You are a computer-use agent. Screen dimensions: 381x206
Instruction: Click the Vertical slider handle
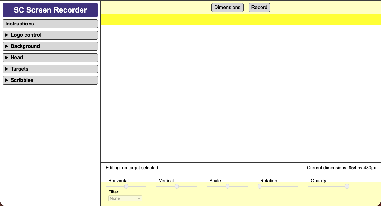tap(177, 186)
